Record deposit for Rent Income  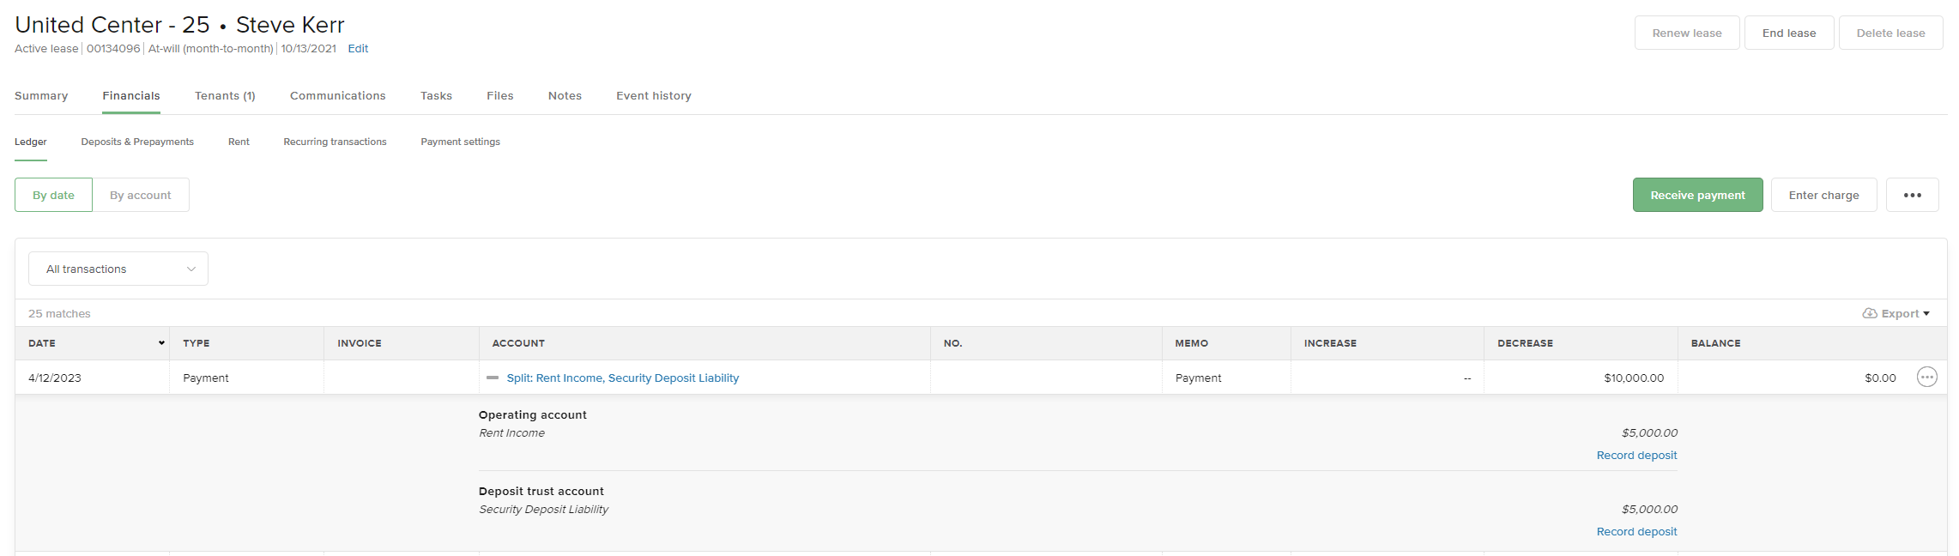coord(1636,455)
